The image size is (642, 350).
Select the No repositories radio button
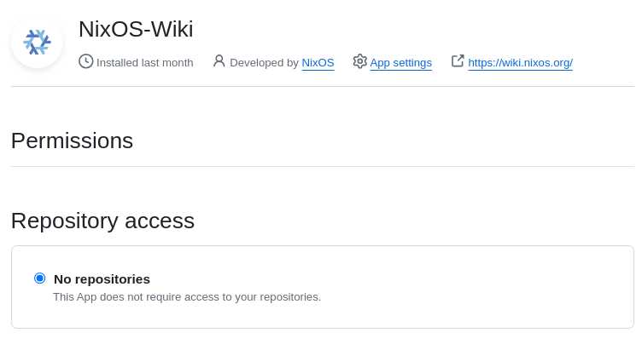[x=40, y=278]
